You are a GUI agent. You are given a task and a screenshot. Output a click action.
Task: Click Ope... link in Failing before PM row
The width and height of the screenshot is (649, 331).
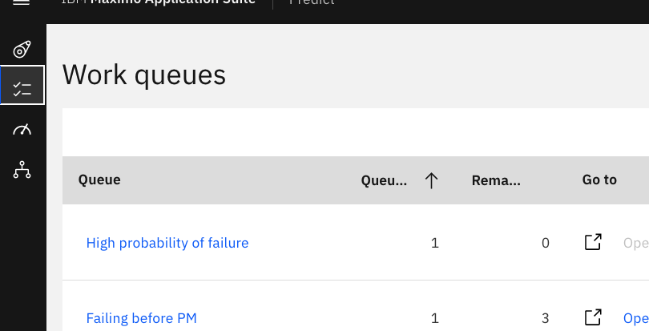click(x=635, y=318)
